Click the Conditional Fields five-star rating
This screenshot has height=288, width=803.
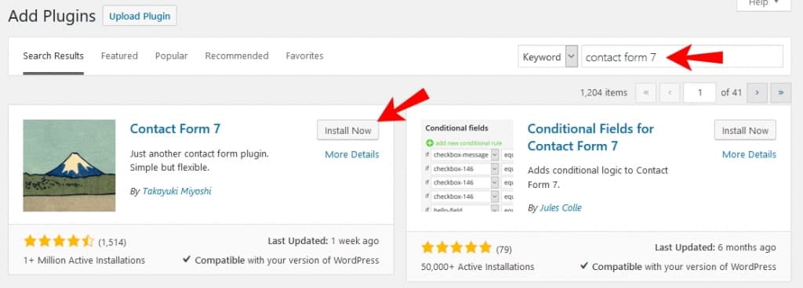[456, 248]
